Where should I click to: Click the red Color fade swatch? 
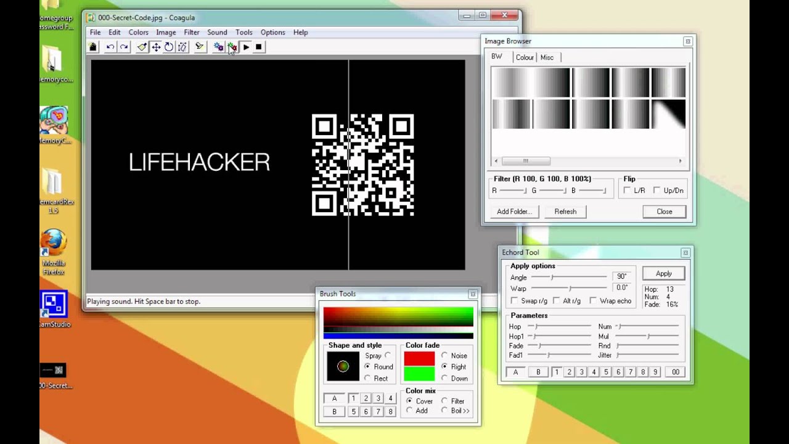pos(419,358)
